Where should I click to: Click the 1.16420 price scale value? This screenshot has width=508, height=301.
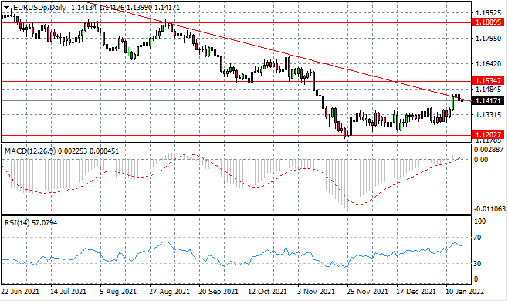tap(488, 63)
